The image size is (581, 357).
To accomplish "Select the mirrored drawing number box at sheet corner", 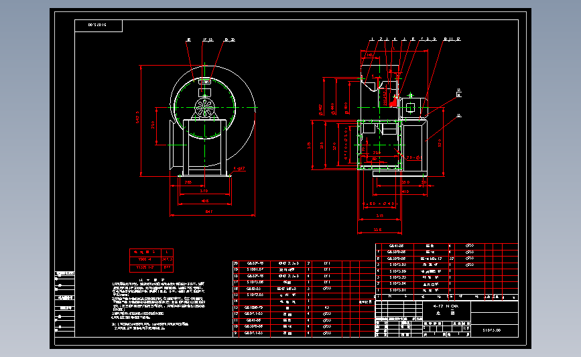I will (x=99, y=25).
